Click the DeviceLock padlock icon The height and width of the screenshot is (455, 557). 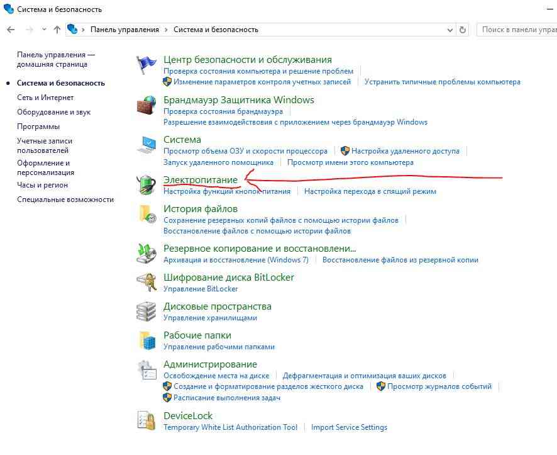click(146, 421)
